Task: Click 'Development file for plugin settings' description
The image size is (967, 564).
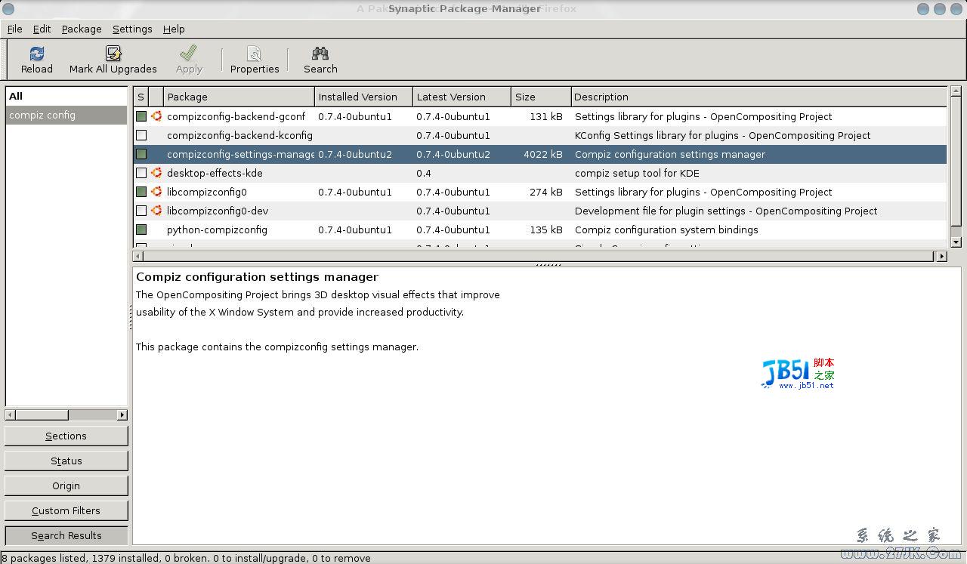Action: (726, 211)
